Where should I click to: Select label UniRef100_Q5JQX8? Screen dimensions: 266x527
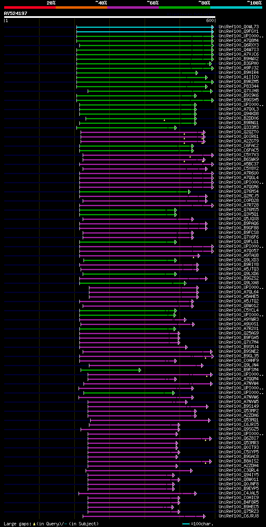(x=239, y=219)
